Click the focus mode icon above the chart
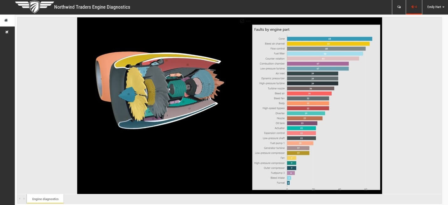Image resolution: width=448 pixels, height=205 pixels. coord(242,21)
